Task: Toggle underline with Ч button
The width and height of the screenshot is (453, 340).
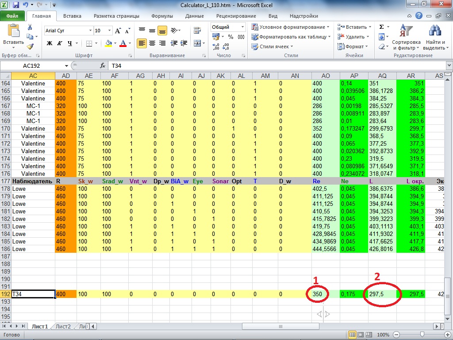Action: tap(69, 43)
